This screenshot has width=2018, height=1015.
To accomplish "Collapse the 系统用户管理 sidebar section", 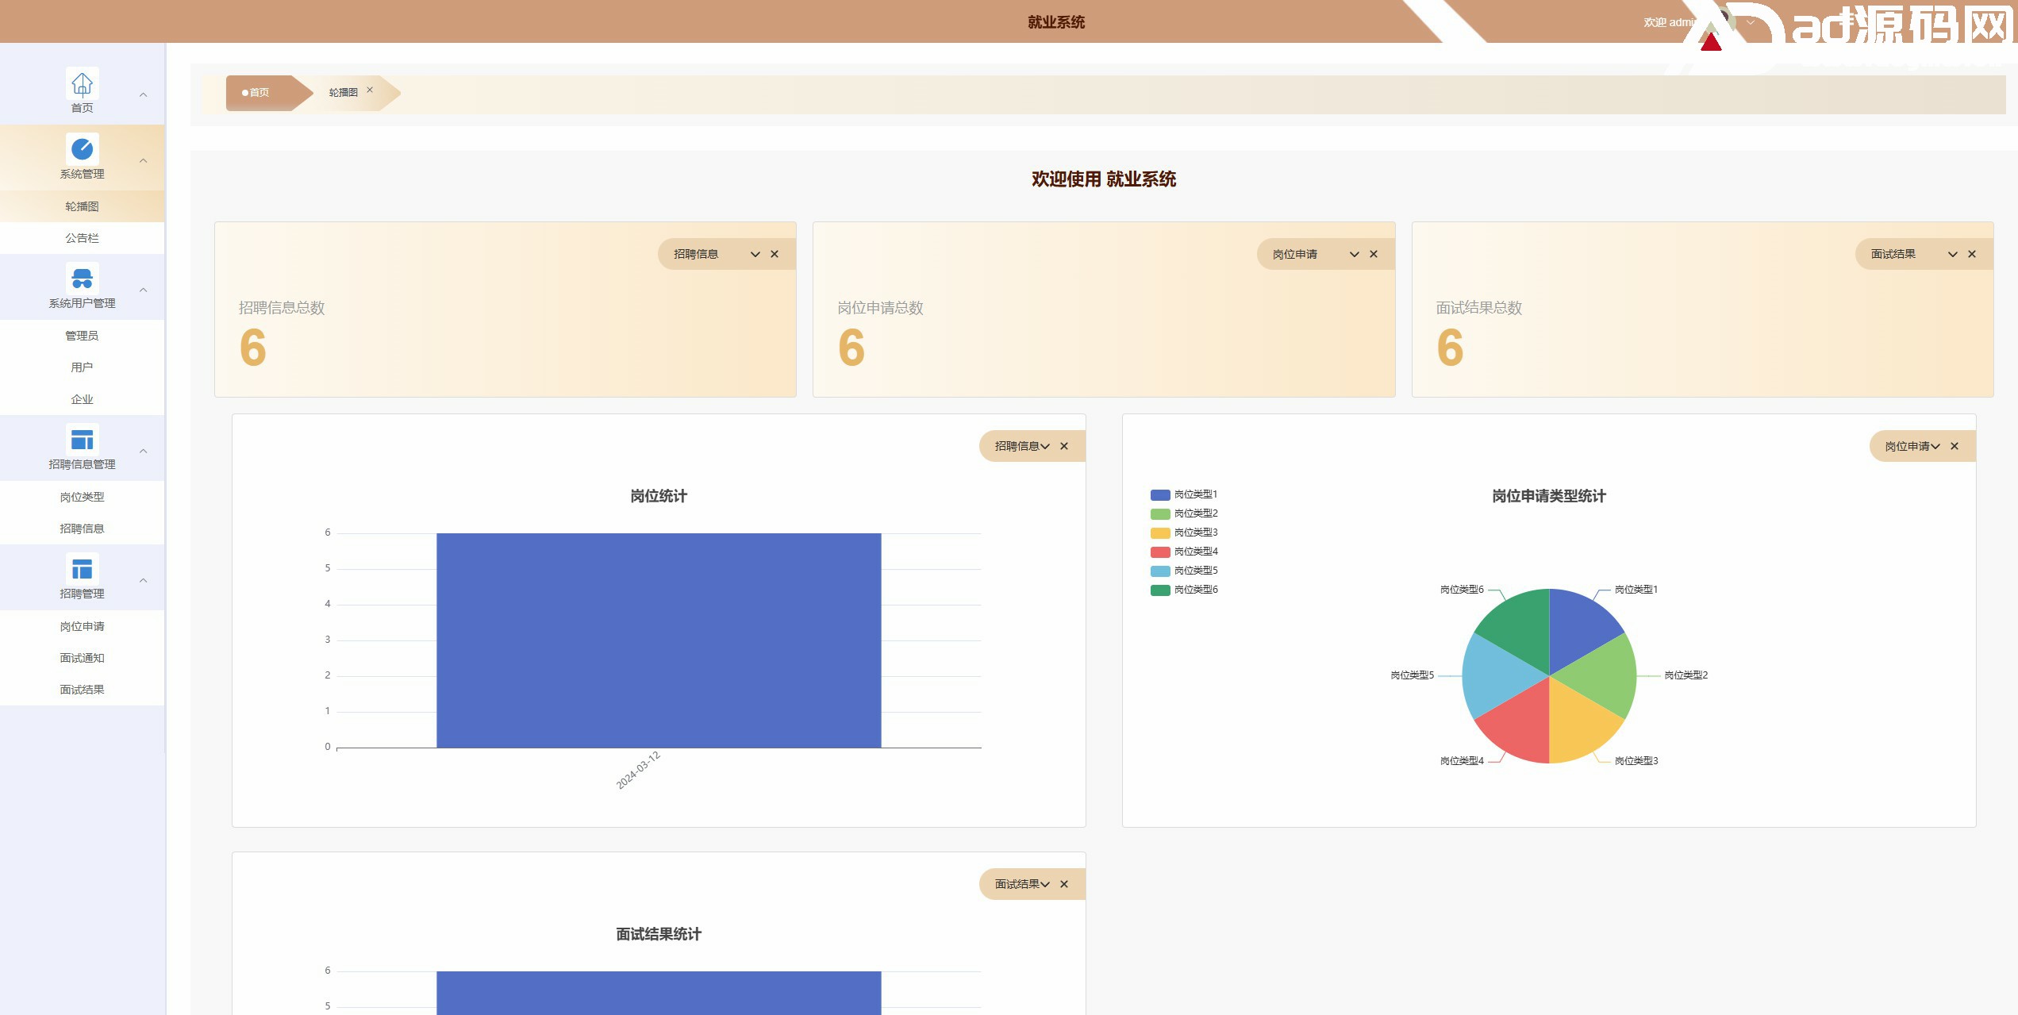I will point(144,290).
